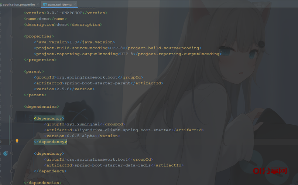Click the blue Maven gutter icon beside spring dependency

[6, 153]
